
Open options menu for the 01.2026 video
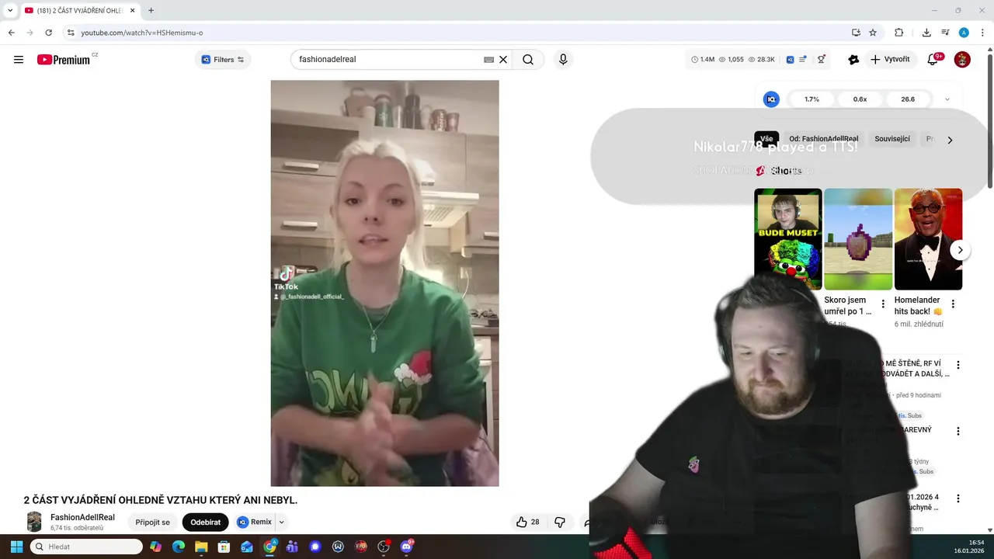pos(958,498)
